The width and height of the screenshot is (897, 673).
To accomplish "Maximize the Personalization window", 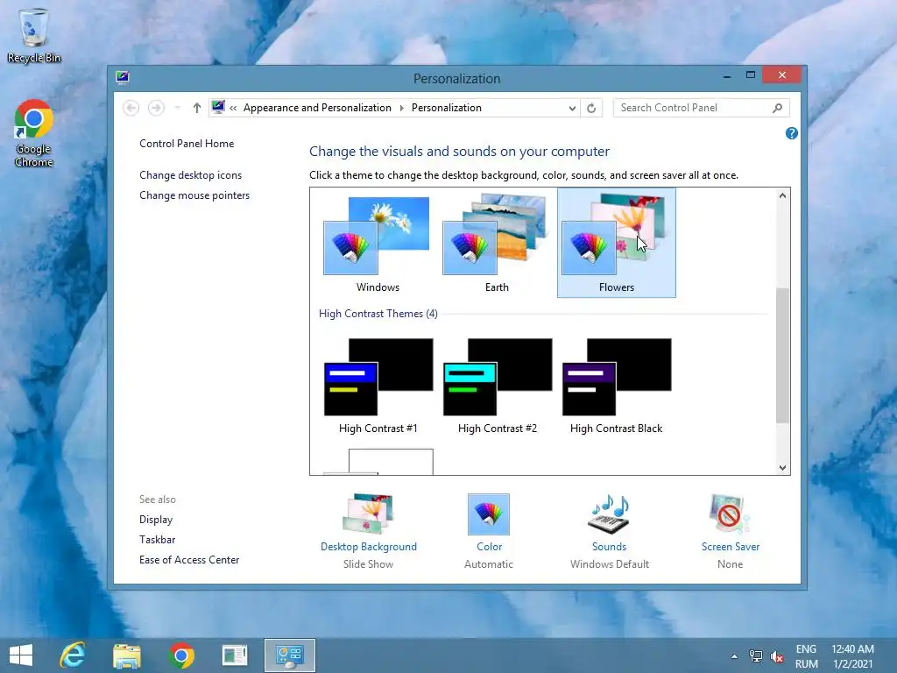I will pyautogui.click(x=751, y=75).
